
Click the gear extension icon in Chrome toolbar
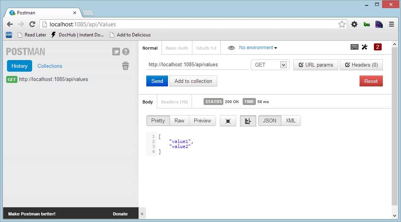coord(354,24)
